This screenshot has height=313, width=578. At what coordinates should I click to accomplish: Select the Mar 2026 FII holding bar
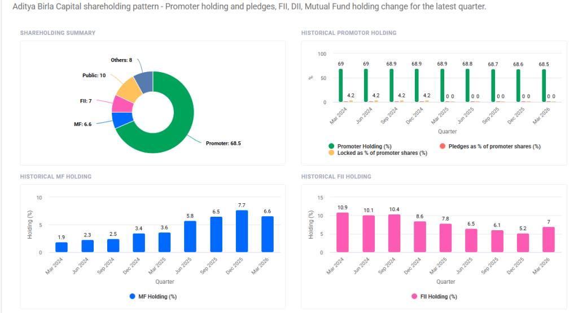pyautogui.click(x=548, y=240)
